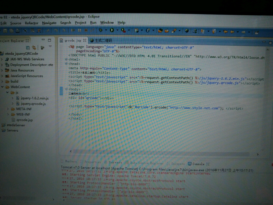Open the Search menu
Viewport: 273px width, 205px height.
click(x=66, y=23)
